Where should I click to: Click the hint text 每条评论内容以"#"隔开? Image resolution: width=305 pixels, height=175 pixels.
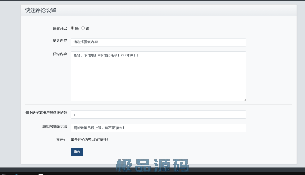click(90, 140)
